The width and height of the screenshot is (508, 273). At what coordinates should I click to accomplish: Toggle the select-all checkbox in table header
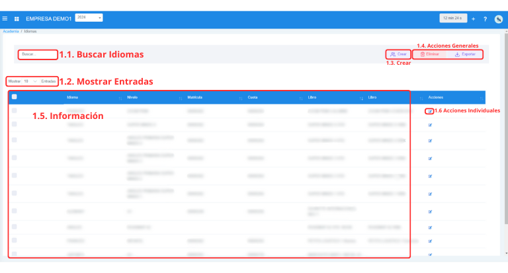(x=15, y=97)
